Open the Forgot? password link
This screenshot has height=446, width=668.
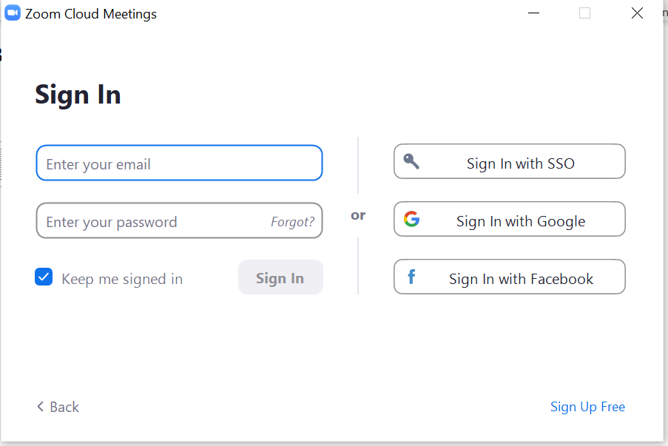(292, 222)
